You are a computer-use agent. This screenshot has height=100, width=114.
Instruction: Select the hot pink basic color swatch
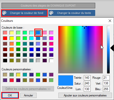51,44
